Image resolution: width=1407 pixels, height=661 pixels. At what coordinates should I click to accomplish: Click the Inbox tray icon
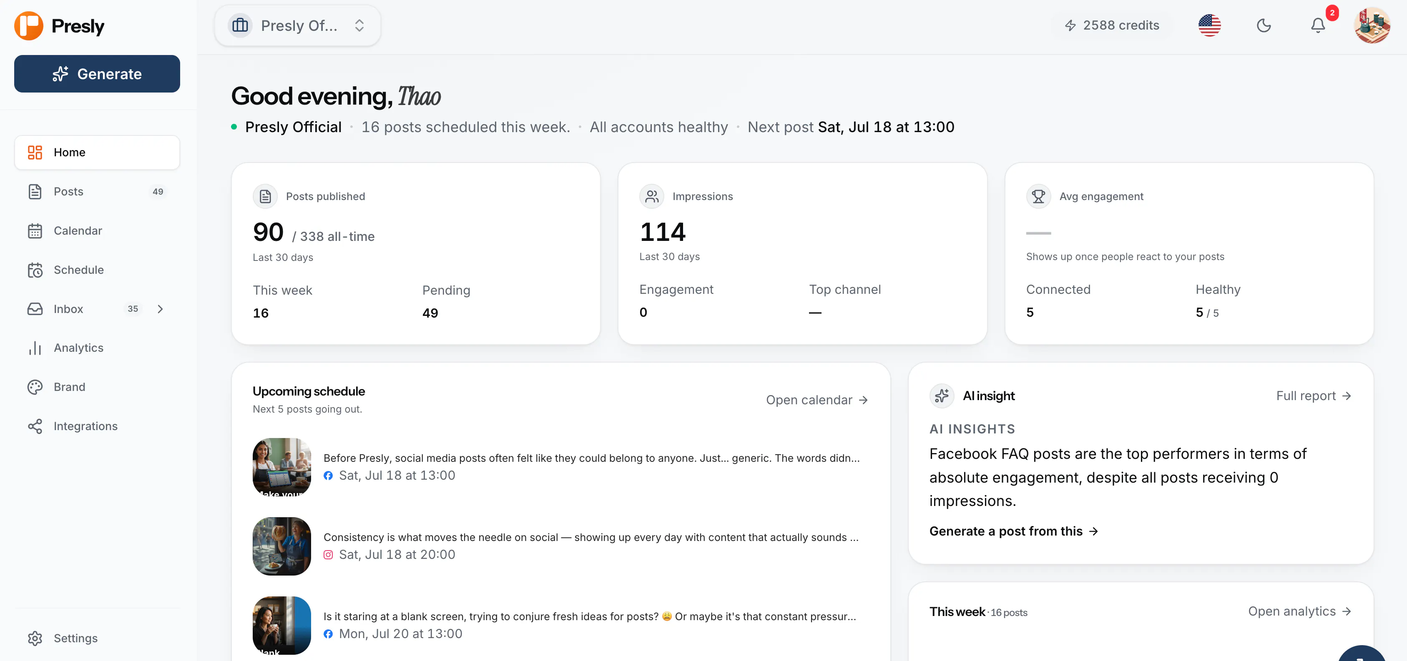35,309
